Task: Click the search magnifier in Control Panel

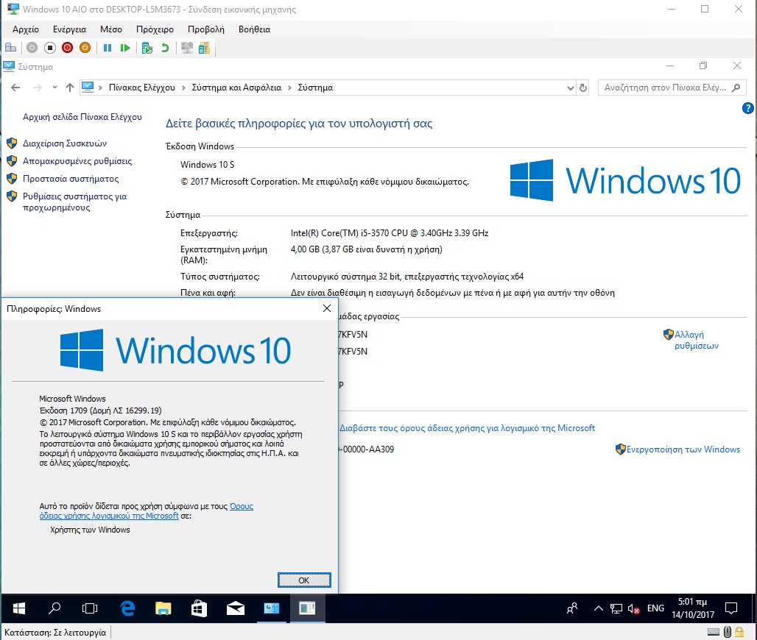Action: [x=736, y=88]
